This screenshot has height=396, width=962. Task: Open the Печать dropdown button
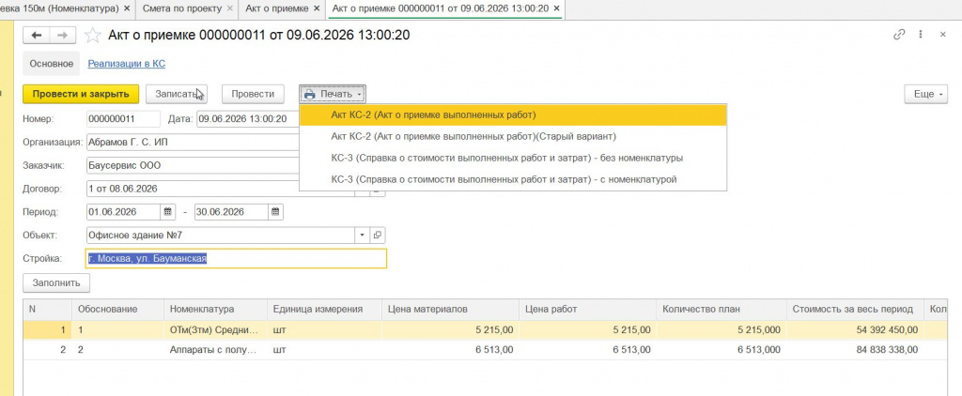[x=333, y=95]
